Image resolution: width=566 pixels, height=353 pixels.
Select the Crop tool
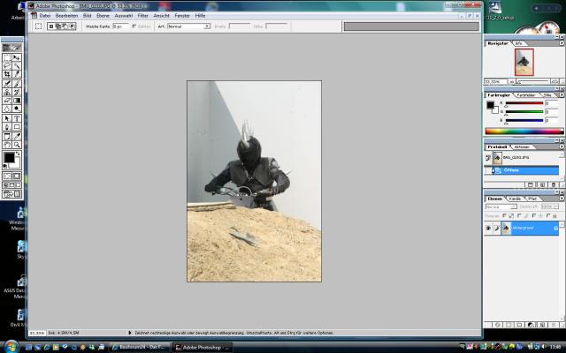coord(7,74)
